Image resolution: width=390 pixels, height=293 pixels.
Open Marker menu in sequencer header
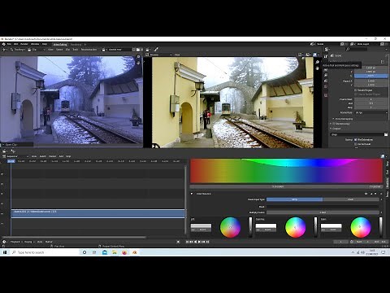tap(52, 156)
